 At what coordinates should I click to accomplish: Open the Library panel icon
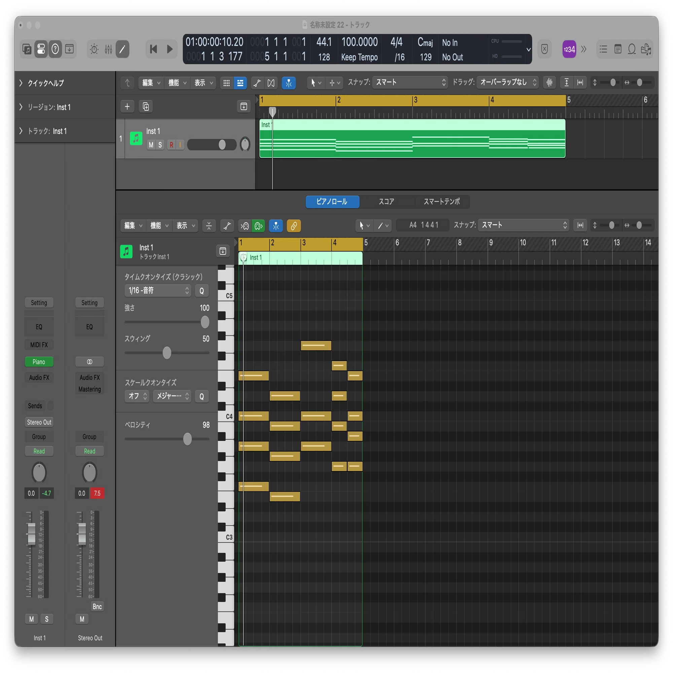(x=27, y=49)
